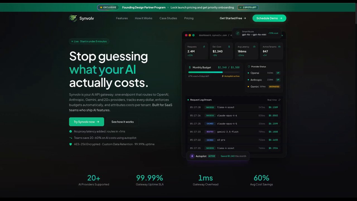Open the Pricing nav item

189,18
